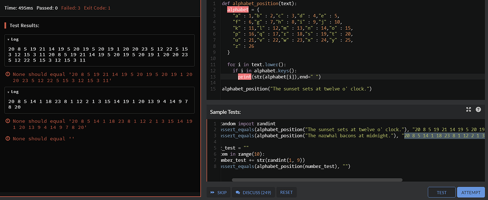The width and height of the screenshot is (488, 200).
Task: Submit solution with ATTEMPT button
Action: [x=471, y=192]
